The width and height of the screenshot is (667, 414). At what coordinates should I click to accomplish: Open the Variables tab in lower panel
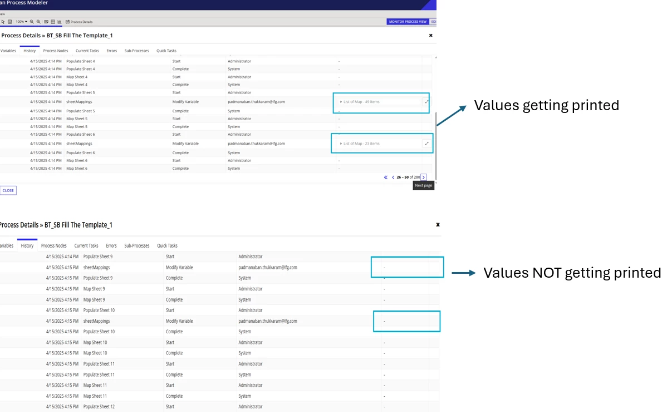(x=7, y=246)
